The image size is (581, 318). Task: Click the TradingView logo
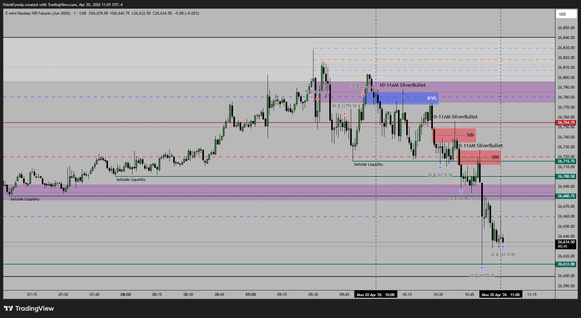30,308
